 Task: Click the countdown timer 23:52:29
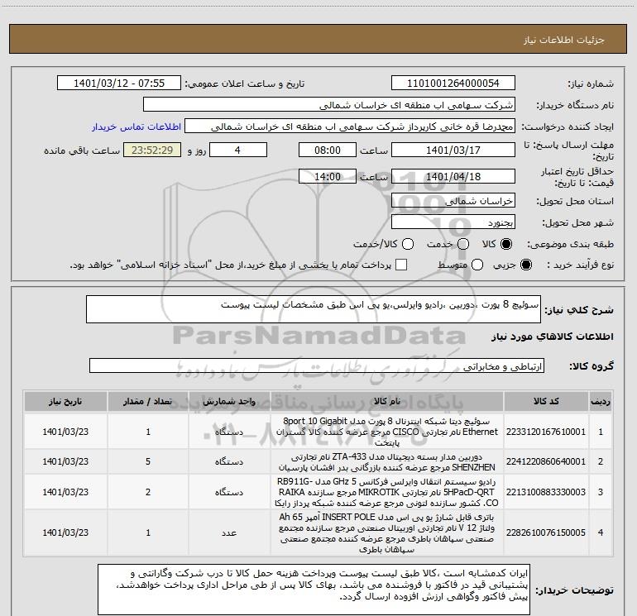click(152, 150)
